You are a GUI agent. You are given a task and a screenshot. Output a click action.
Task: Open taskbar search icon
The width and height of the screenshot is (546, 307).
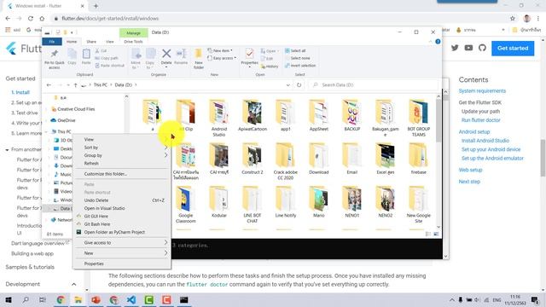tap(26, 299)
